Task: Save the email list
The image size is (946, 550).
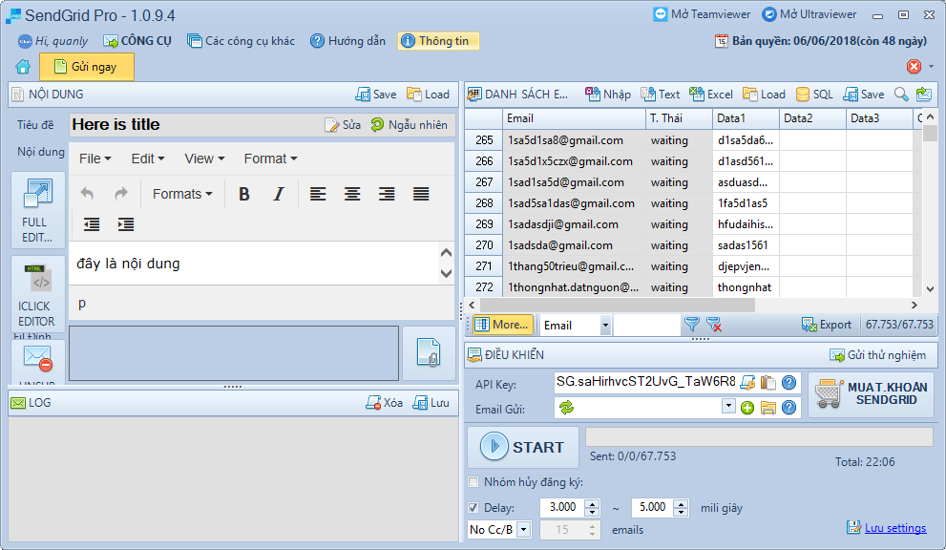Action: click(863, 95)
